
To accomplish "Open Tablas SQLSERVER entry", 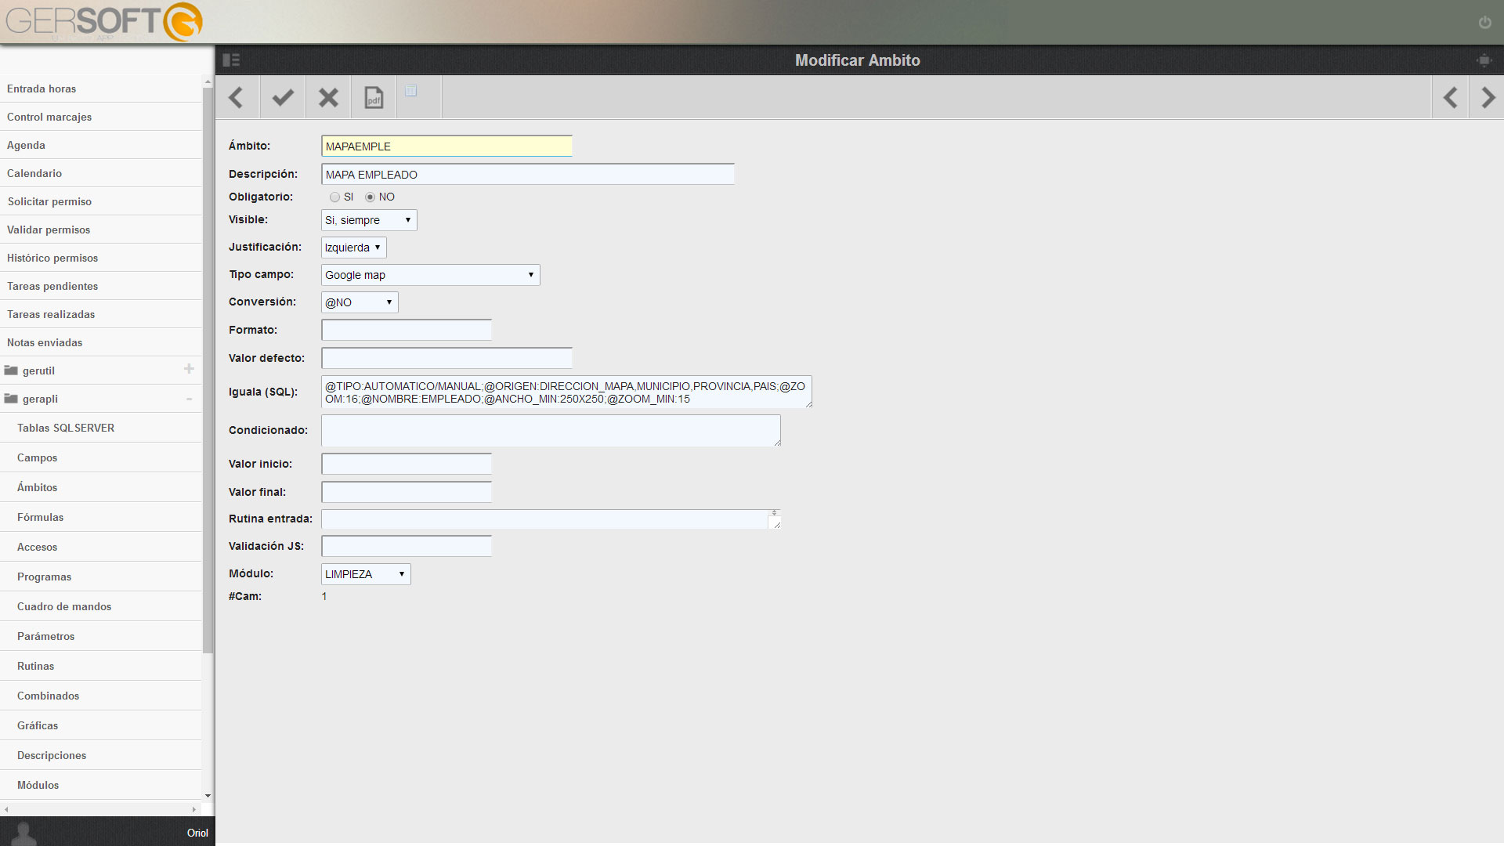I will click(x=101, y=428).
